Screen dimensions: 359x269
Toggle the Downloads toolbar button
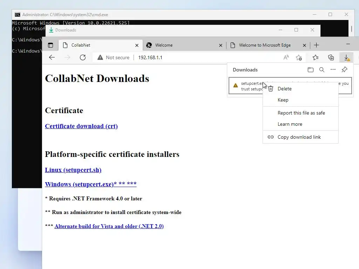347,57
